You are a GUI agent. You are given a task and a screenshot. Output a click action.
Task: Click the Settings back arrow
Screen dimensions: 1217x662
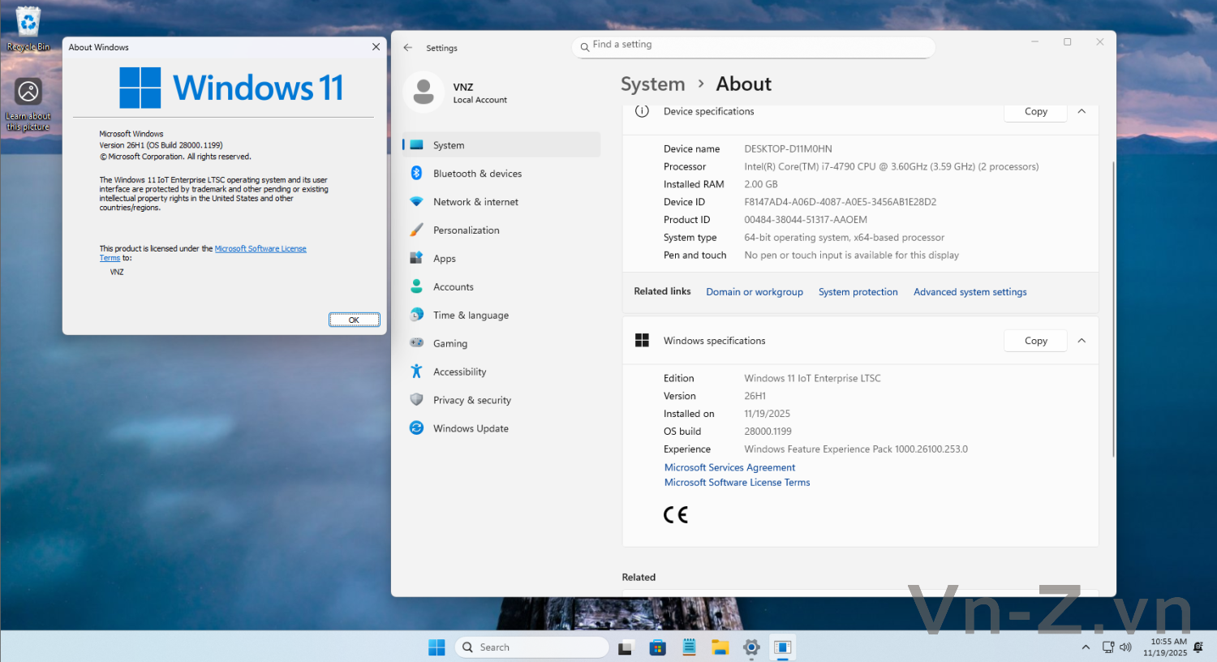(x=408, y=48)
